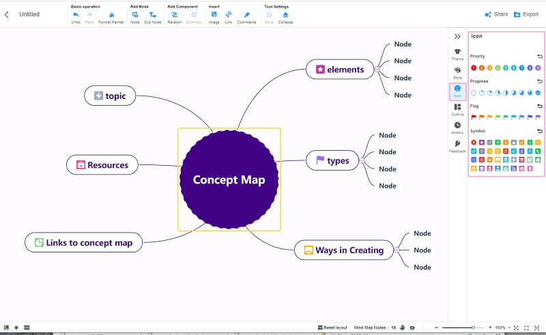Open the 150% zoom level dropdown

(x=503, y=327)
